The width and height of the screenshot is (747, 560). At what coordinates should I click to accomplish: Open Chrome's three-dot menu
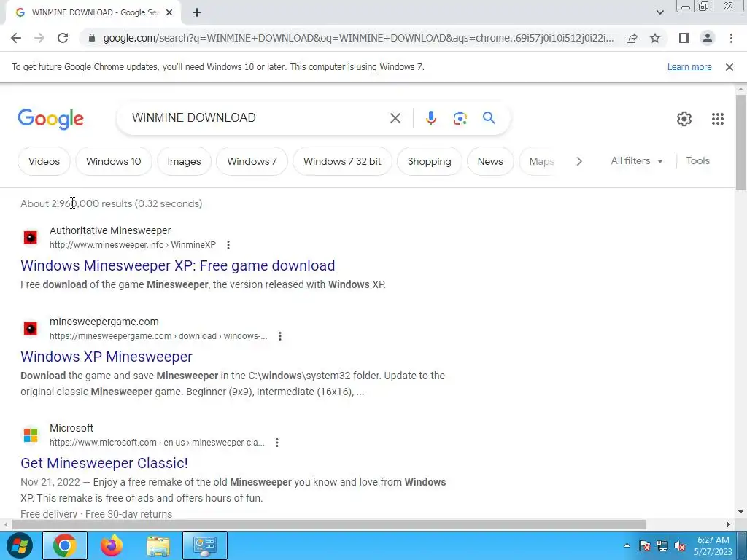coord(731,38)
